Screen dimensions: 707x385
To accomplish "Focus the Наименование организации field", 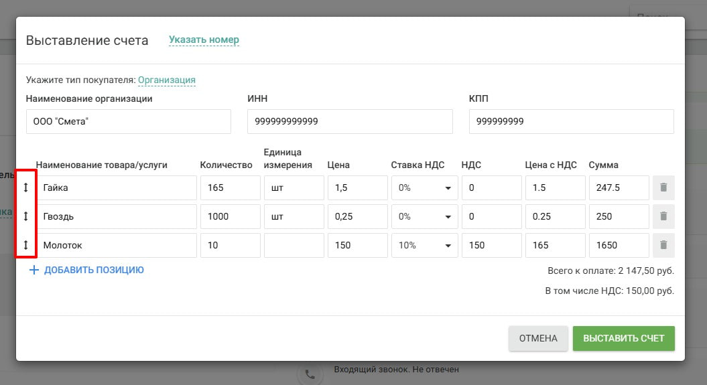I will 129,122.
